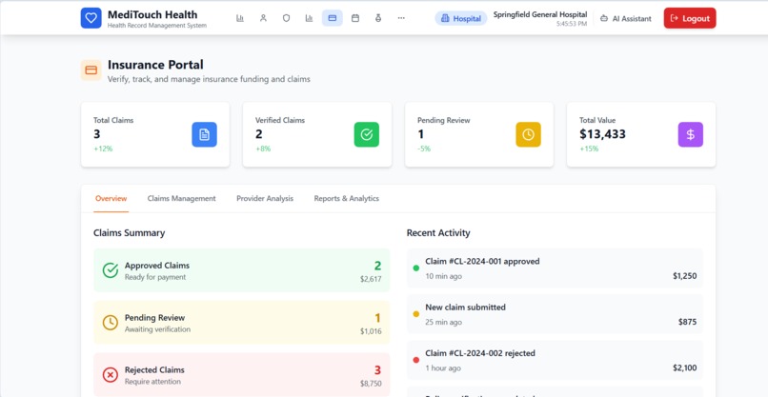Open the New claim submitted activity
The height and width of the screenshot is (397, 768).
tap(555, 314)
